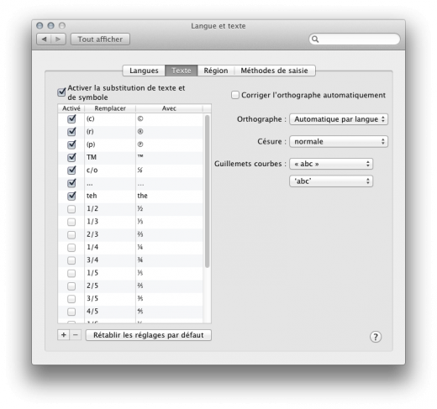Select the '(c)' entry text

tap(91, 119)
